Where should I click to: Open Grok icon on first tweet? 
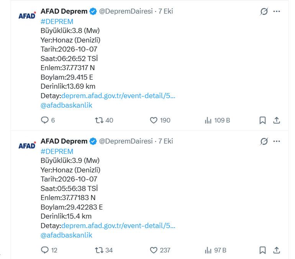point(264,11)
